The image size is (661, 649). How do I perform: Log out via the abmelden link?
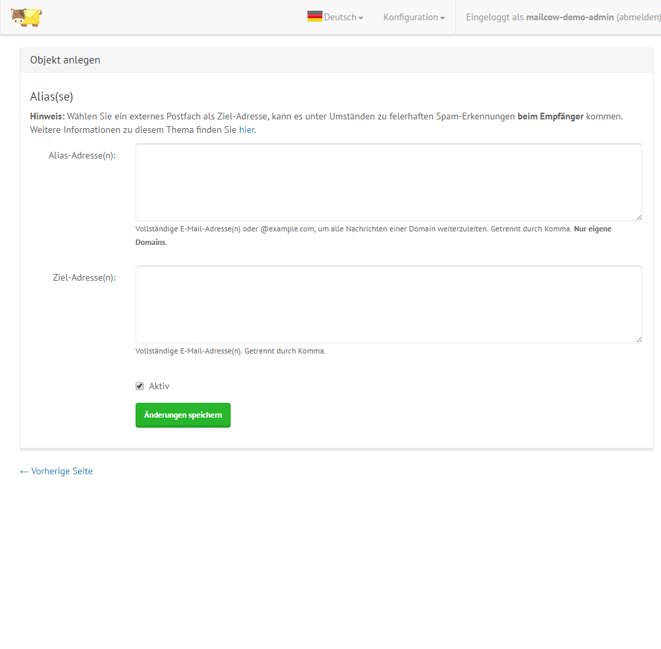tap(637, 18)
